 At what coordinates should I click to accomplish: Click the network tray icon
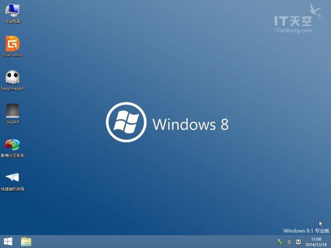coord(280,242)
